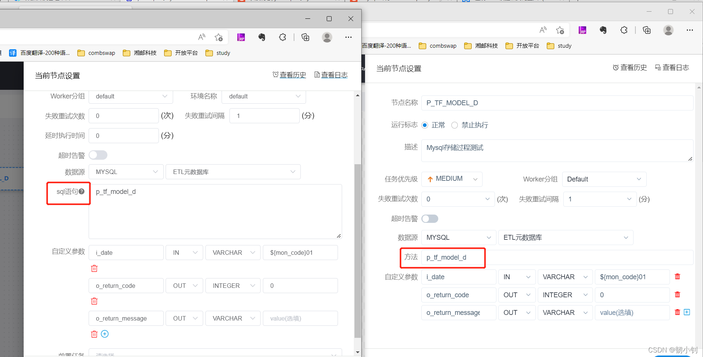
Task: Click the 查看历史 clock icon in right panel
Action: click(616, 67)
